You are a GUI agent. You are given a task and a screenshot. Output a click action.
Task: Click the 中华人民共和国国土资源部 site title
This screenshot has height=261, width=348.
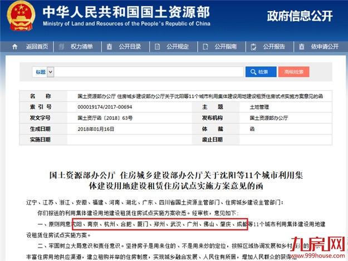[x=126, y=12]
